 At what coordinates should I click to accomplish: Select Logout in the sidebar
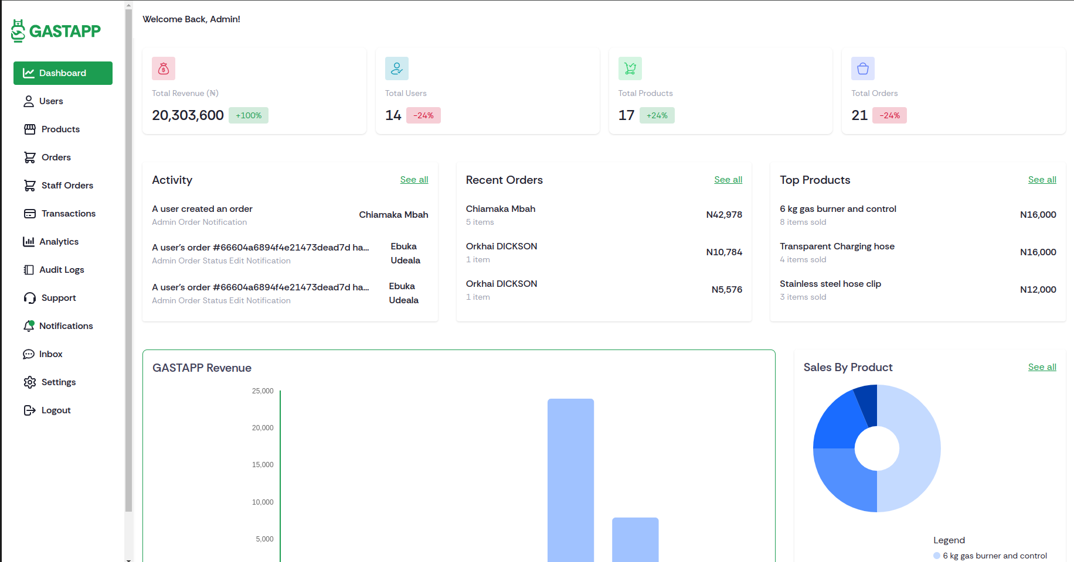63,410
